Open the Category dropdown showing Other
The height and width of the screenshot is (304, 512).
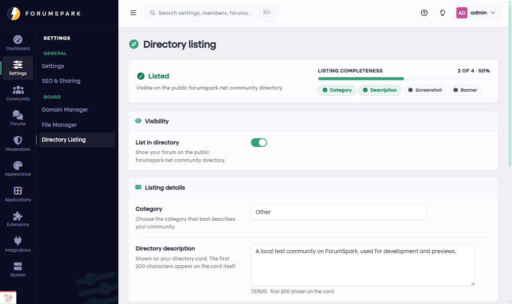point(339,212)
